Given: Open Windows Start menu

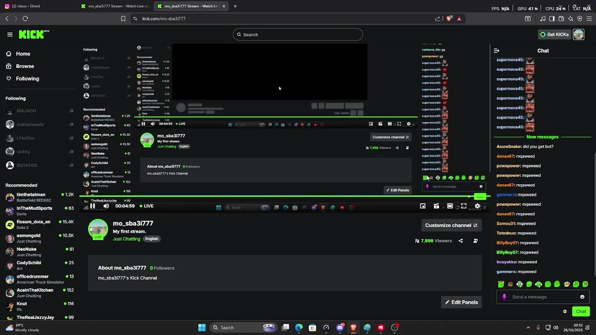Looking at the screenshot, I should click(202, 328).
